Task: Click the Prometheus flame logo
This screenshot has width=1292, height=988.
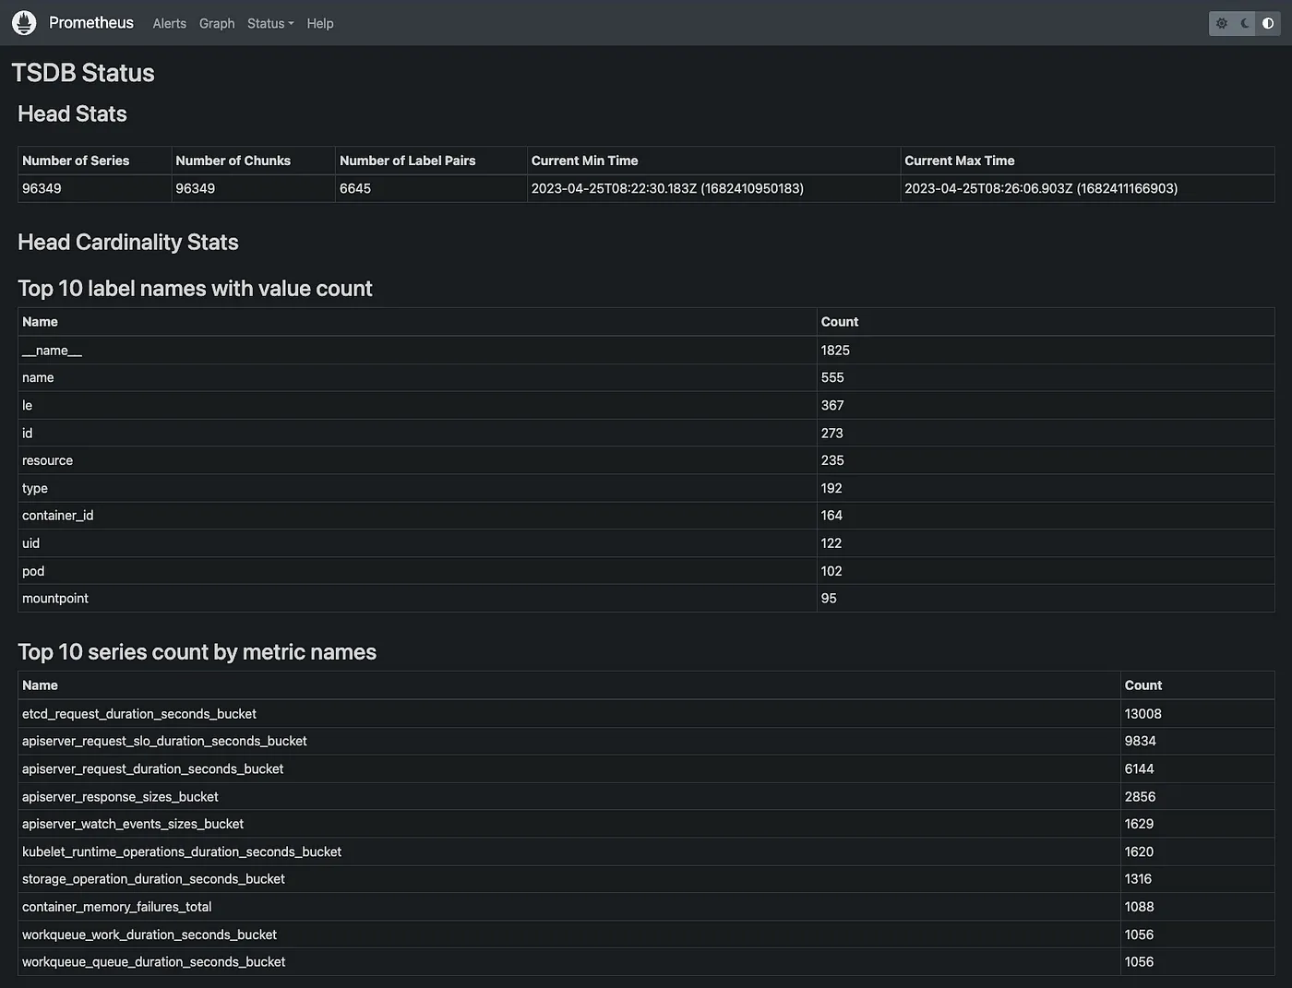Action: [x=24, y=23]
